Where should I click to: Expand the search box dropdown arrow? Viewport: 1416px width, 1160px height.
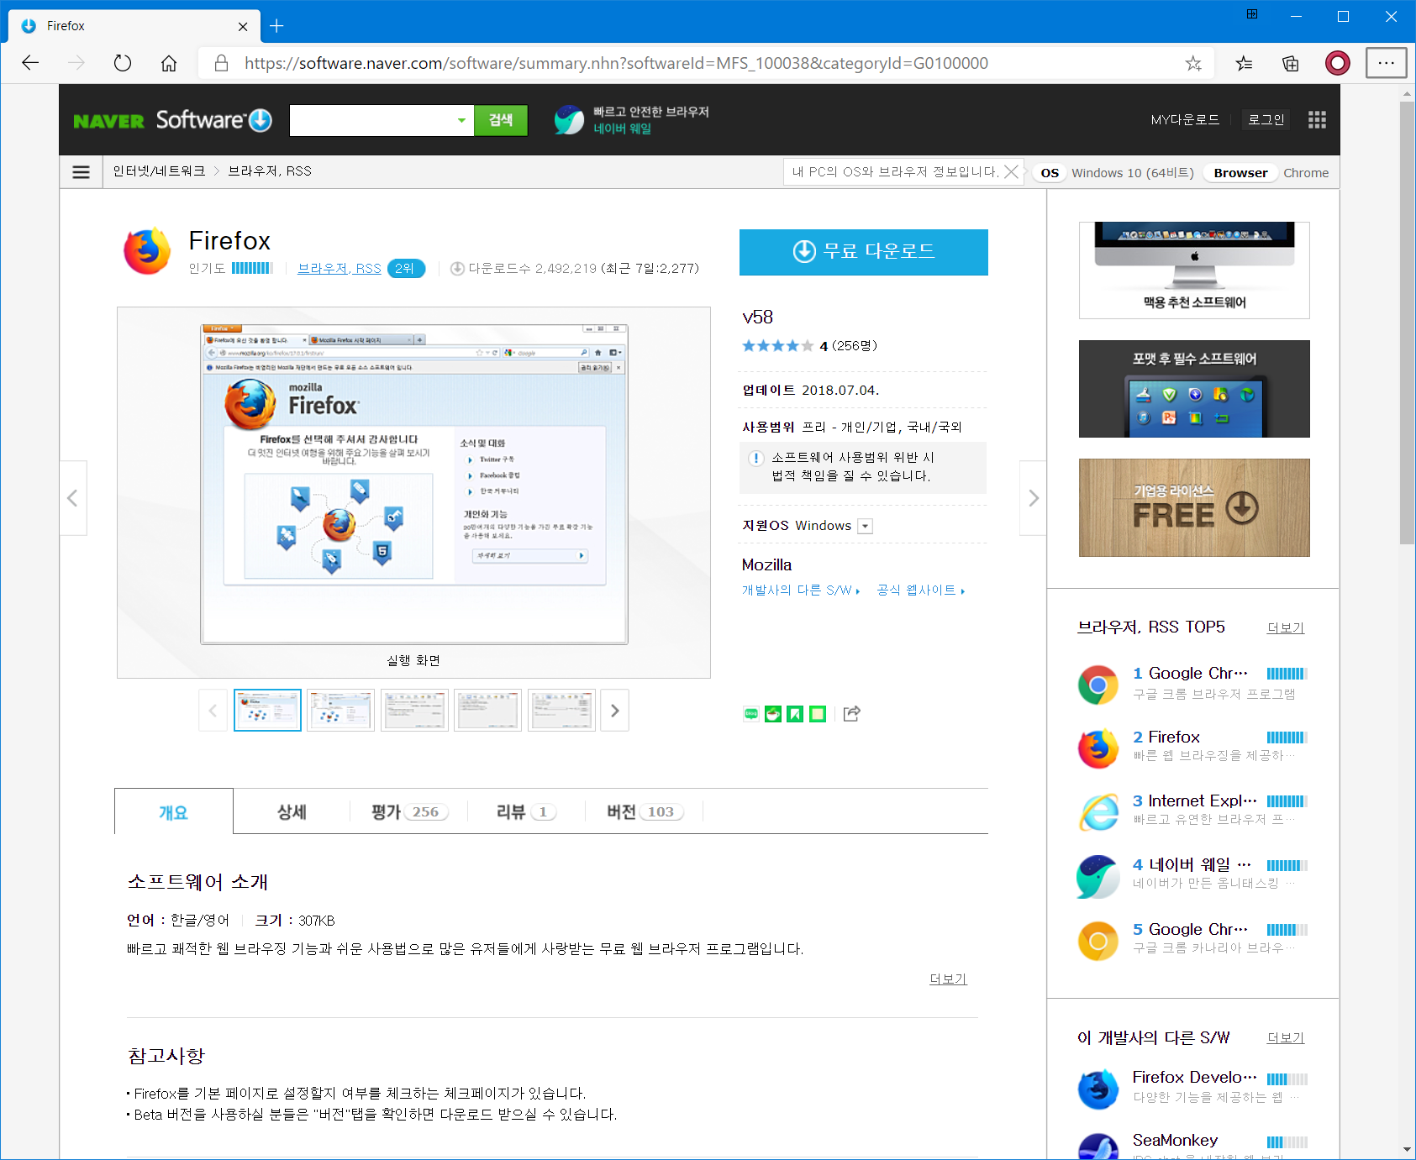[461, 120]
